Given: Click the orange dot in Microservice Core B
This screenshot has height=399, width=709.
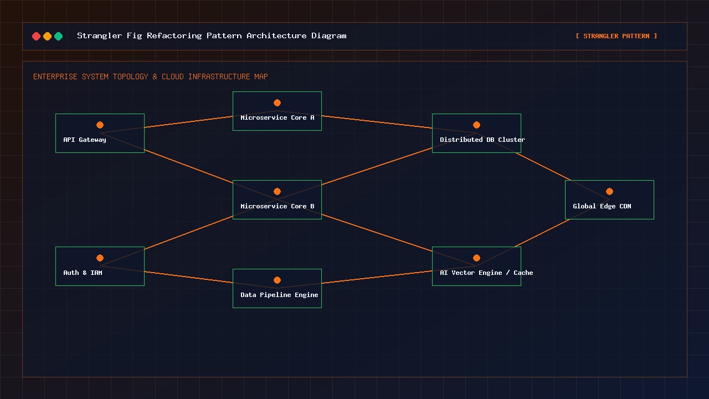Looking at the screenshot, I should 277,192.
